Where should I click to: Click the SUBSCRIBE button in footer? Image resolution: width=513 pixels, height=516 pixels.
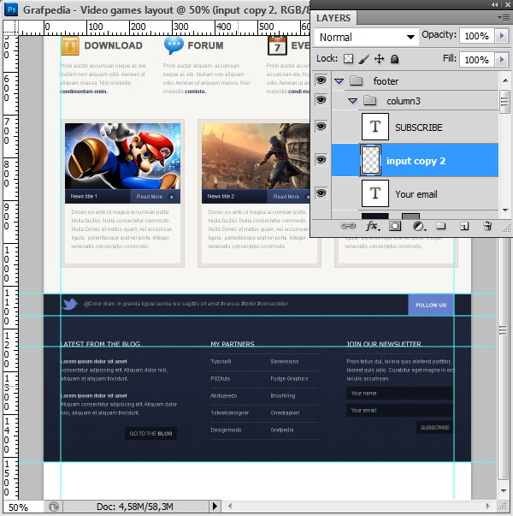pos(434,427)
